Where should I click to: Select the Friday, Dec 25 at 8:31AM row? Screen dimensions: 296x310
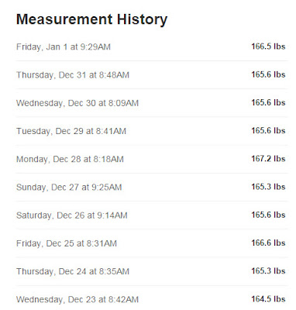click(152, 243)
